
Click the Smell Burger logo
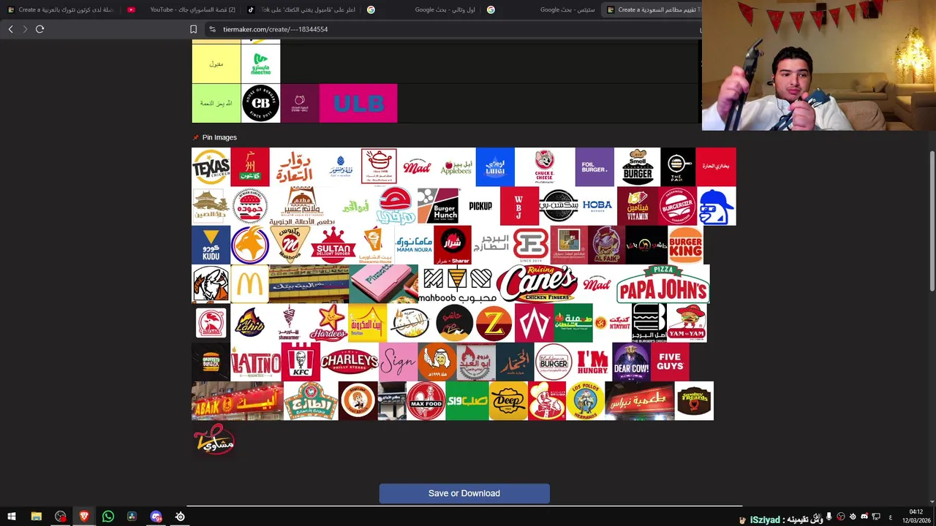[637, 167]
